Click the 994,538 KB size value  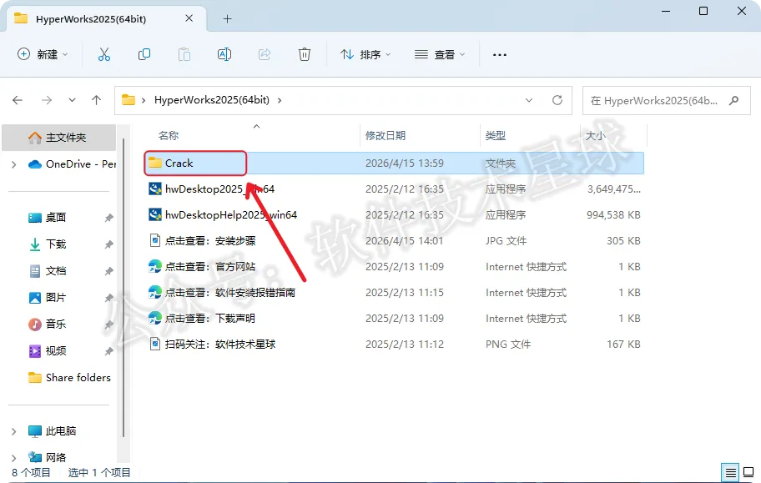pyautogui.click(x=613, y=215)
